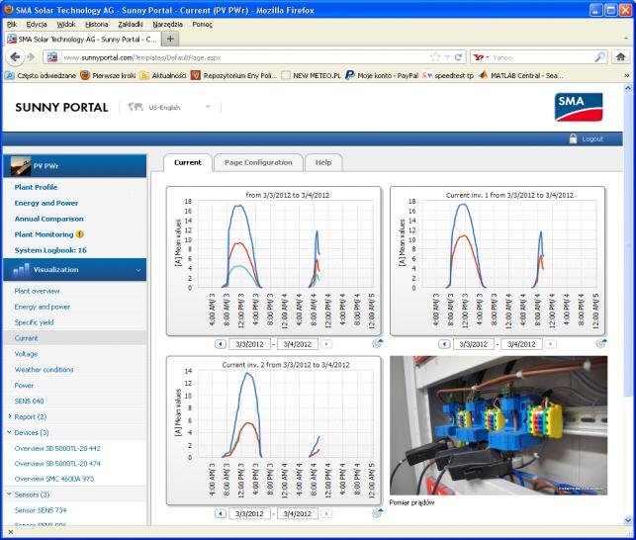
Task: Open the Zakładki menu
Action: (x=131, y=25)
